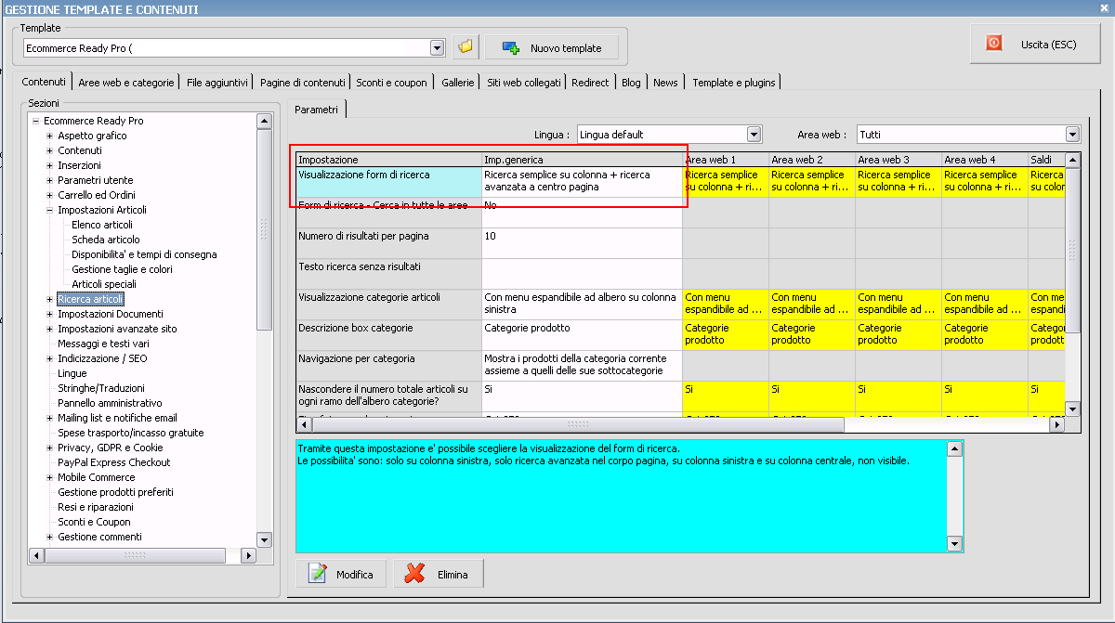Viewport: 1115px width, 623px height.
Task: Click the Nuovo template button
Action: point(552,47)
